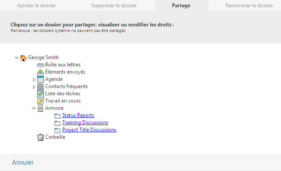Expand the Agenda tree node
This screenshot has width=281, height=171.
pyautogui.click(x=34, y=80)
